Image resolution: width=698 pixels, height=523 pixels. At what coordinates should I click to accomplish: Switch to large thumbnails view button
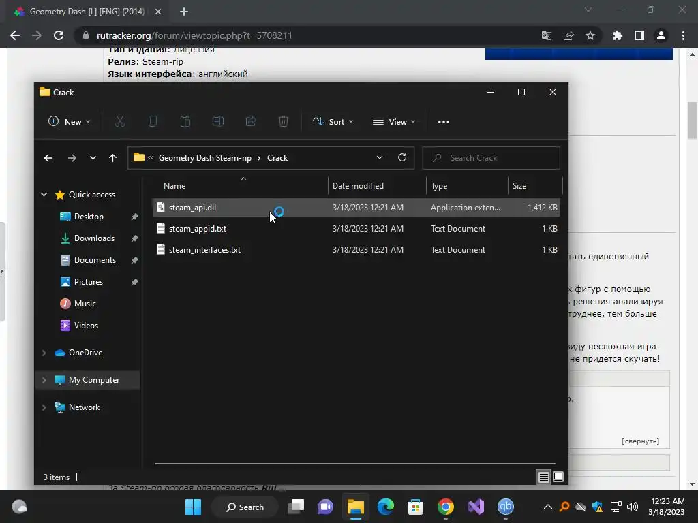[558, 477]
